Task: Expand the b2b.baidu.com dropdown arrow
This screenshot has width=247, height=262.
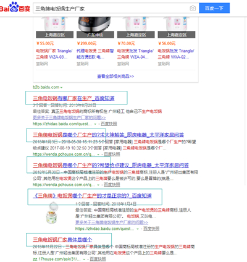Action: [61, 87]
